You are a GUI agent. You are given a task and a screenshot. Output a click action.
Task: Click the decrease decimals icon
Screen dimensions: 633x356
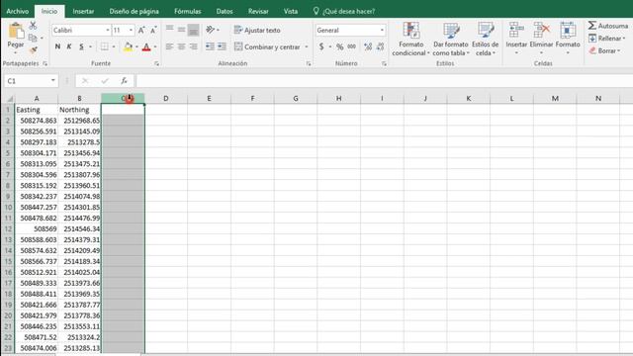(x=380, y=46)
